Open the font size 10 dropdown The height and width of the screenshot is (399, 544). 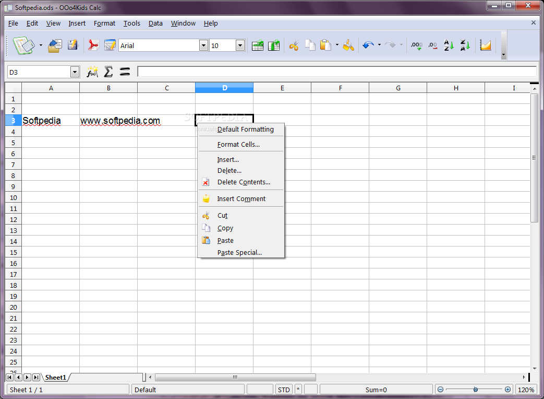tap(240, 45)
